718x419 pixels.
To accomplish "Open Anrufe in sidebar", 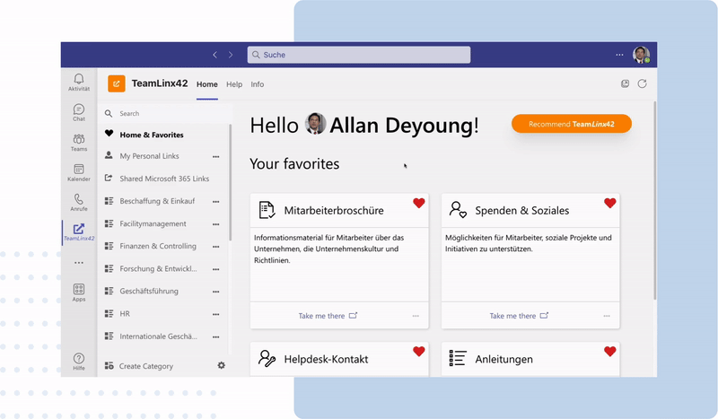I will [x=79, y=203].
